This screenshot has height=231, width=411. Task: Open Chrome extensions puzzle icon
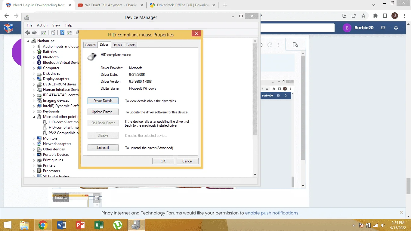pos(375,16)
